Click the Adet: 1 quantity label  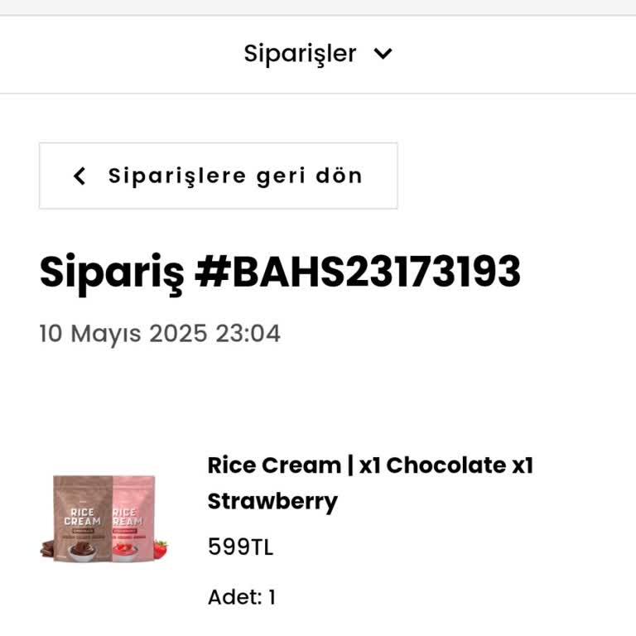pos(242,597)
